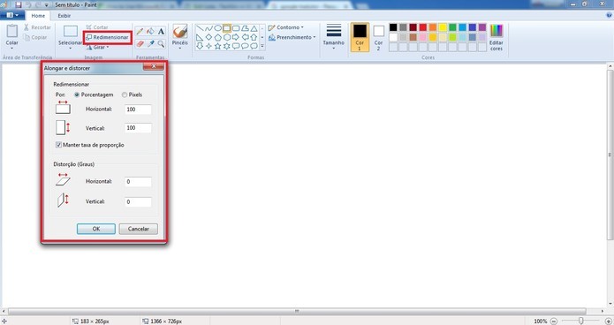Screen dimensions: 614x325
Task: Toggle Manter taxa de proporção checkbox
Action: pyautogui.click(x=58, y=145)
